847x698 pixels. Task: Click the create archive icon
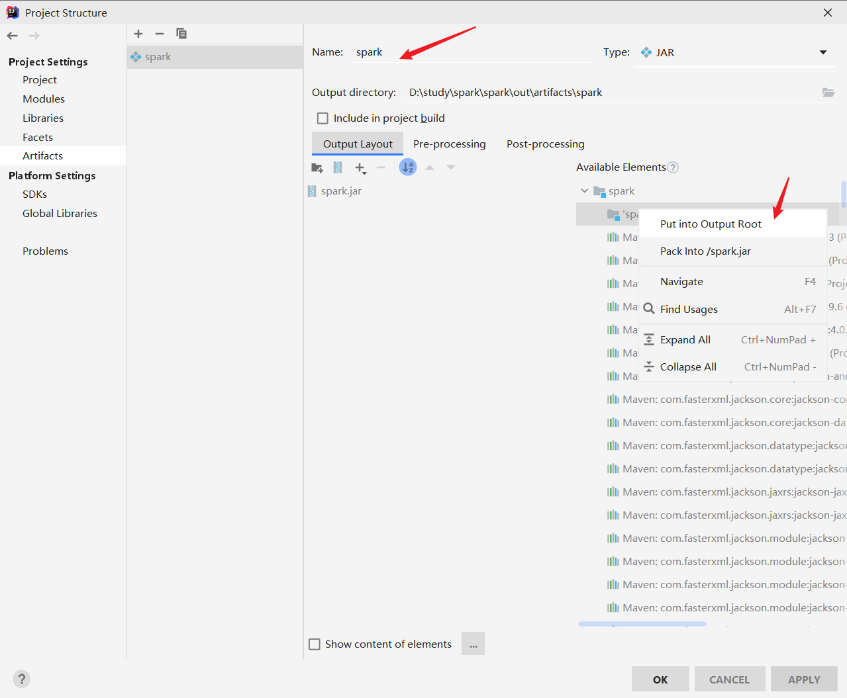coord(338,168)
